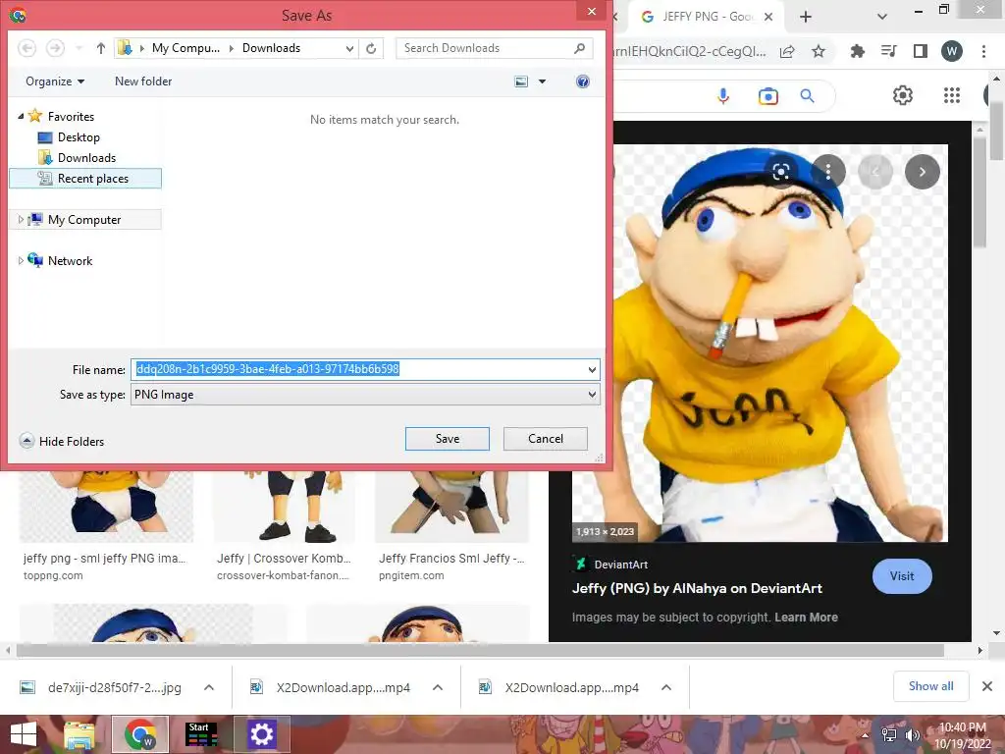1005x754 pixels.
Task: Expand the My Computer tree node
Action: (x=21, y=219)
